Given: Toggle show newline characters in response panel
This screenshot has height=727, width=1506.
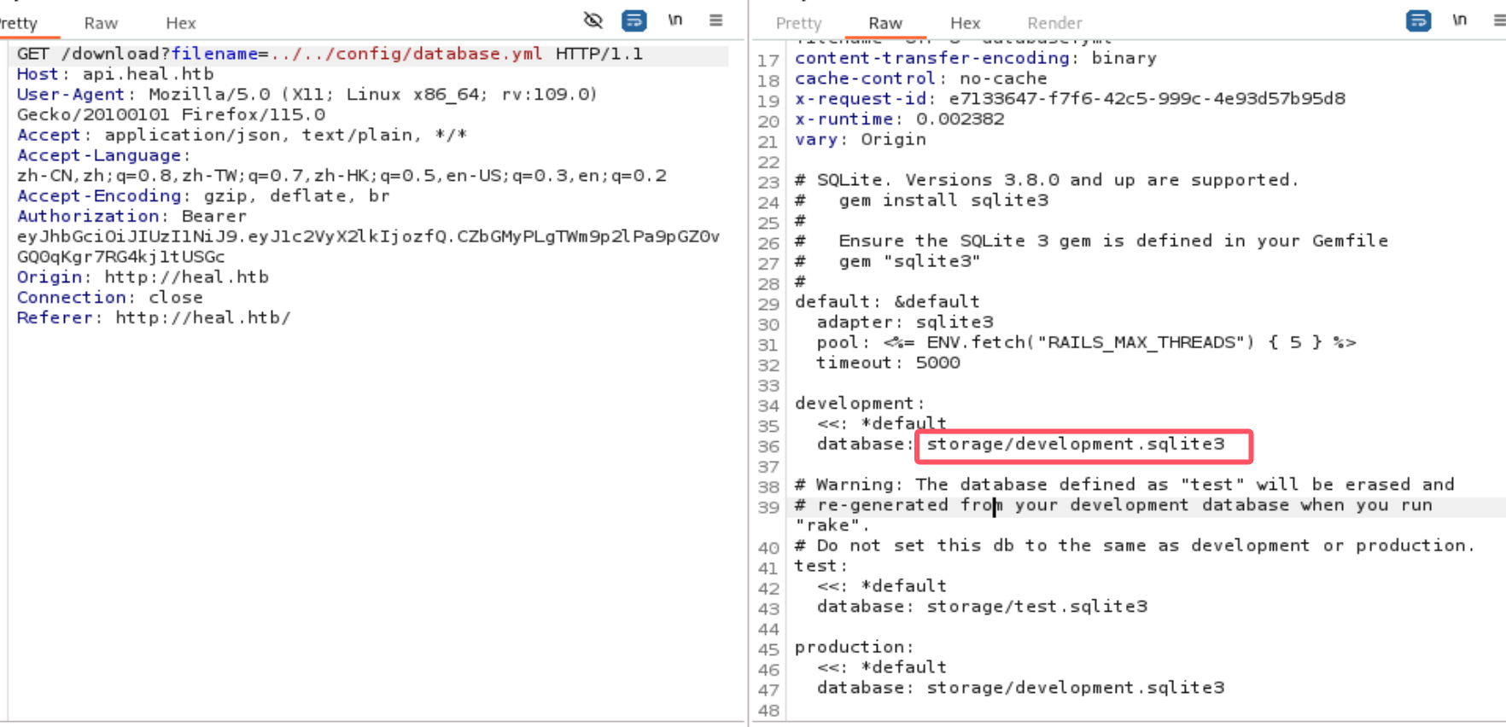Looking at the screenshot, I should click(1459, 20).
